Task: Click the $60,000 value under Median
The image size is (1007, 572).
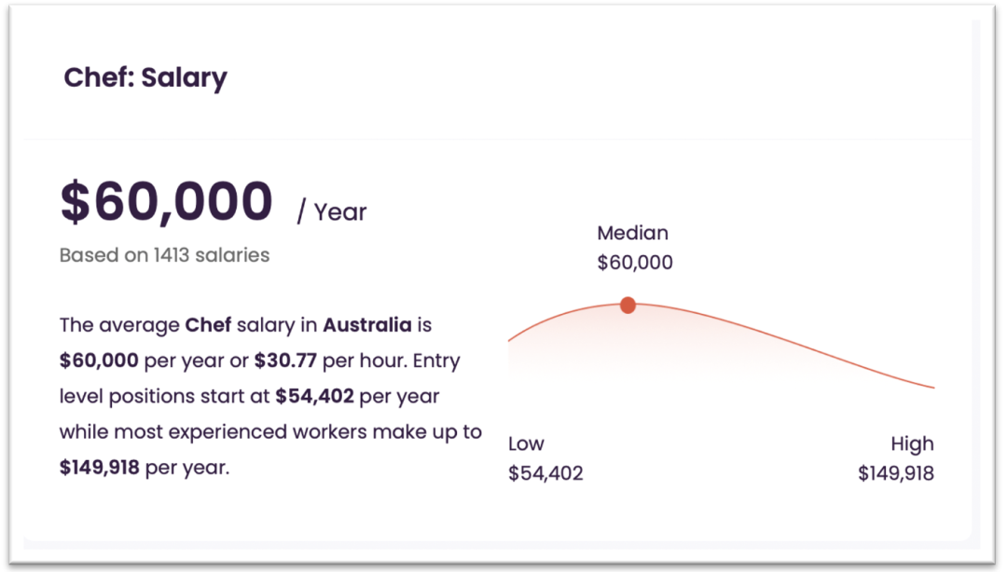Action: [x=635, y=262]
